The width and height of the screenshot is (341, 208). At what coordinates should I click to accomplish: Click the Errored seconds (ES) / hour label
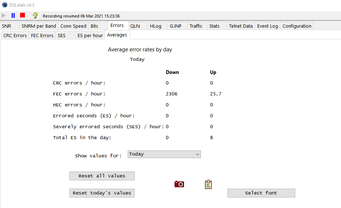tap(94, 116)
